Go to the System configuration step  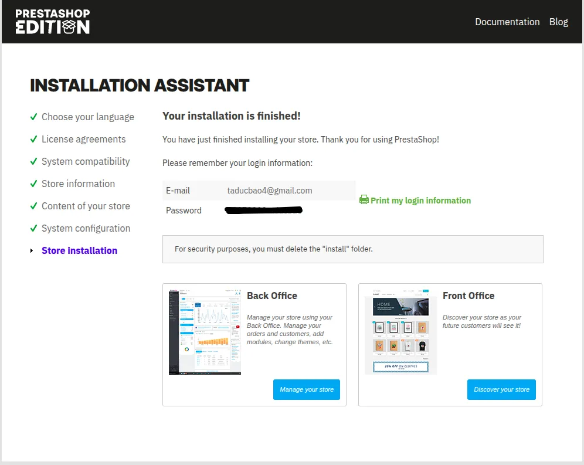[86, 228]
